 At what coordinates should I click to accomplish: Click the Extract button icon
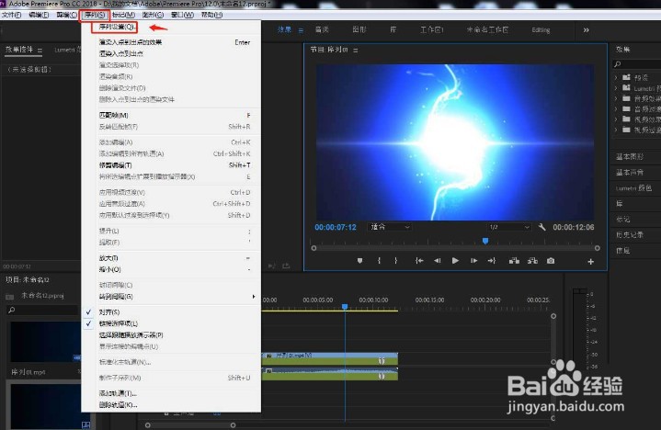pyautogui.click(x=532, y=261)
